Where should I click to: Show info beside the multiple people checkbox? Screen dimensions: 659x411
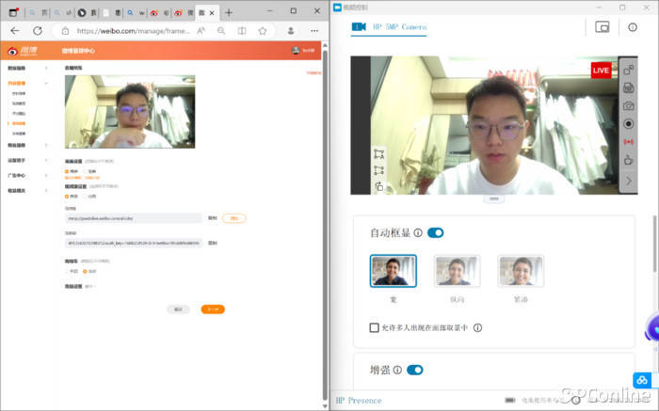(x=477, y=327)
